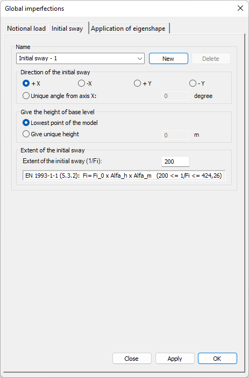Select Lowest point of the model
249x378 pixels.
coord(60,123)
